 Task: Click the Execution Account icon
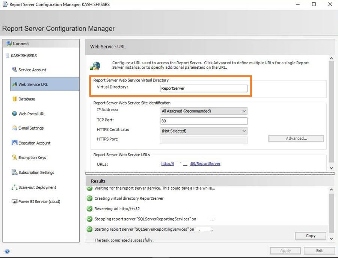14,143
